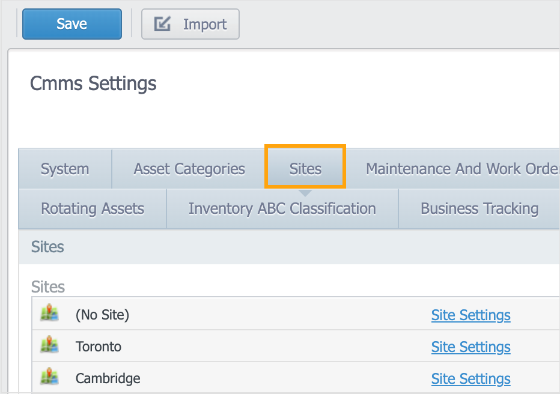Open Site Settings link for Toronto
The height and width of the screenshot is (394, 560).
[470, 347]
